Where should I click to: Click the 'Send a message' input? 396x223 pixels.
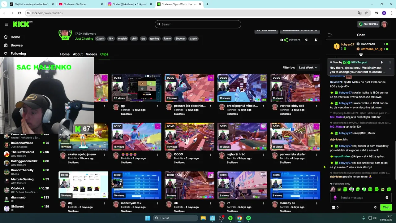360,198
